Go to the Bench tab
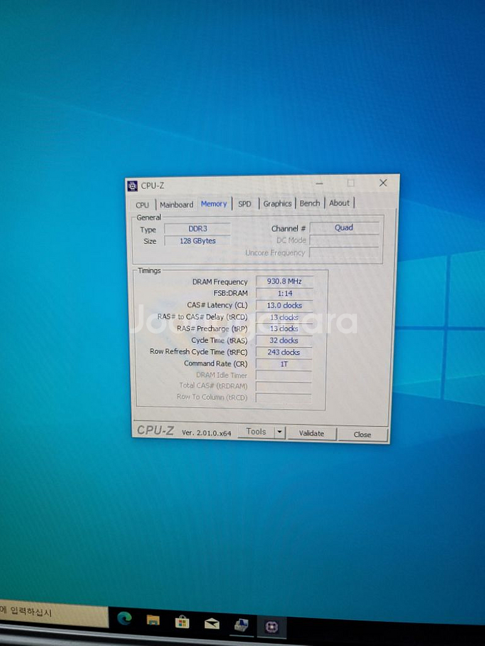The image size is (485, 646). (x=310, y=203)
